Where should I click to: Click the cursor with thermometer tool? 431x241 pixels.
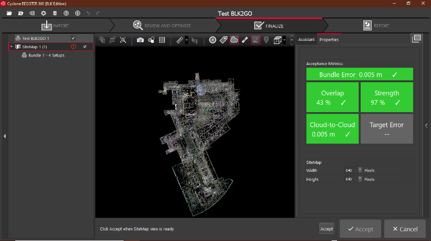coord(195,40)
